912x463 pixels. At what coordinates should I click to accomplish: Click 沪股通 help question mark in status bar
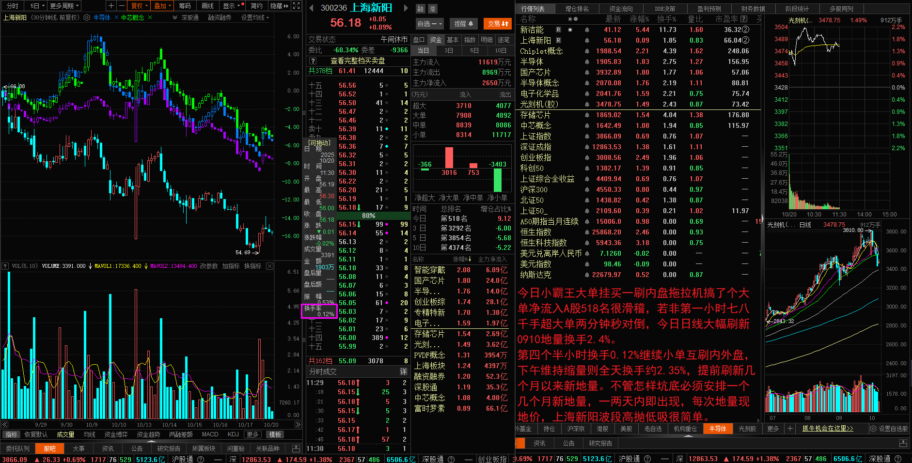[201, 459]
